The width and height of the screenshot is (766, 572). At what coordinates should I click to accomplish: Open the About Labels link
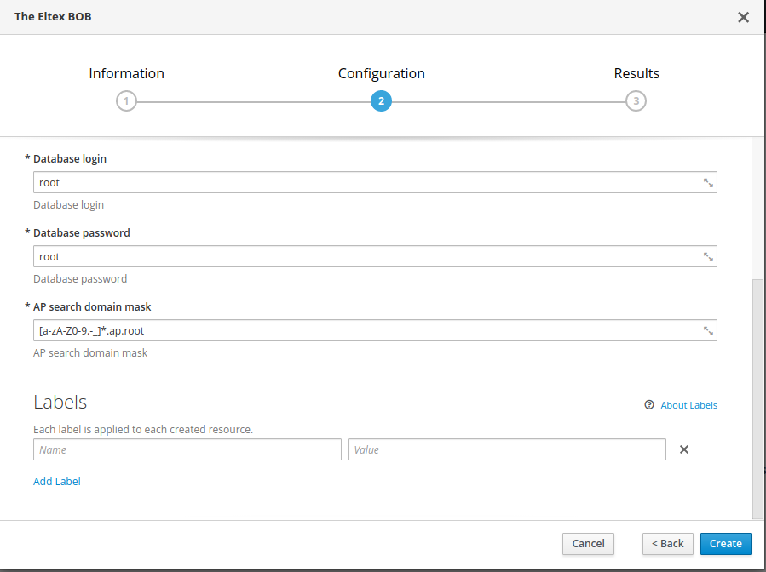[688, 405]
